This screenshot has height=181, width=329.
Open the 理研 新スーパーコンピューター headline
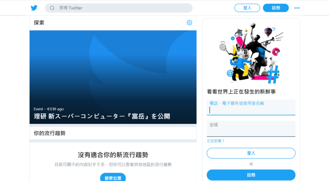click(x=102, y=116)
